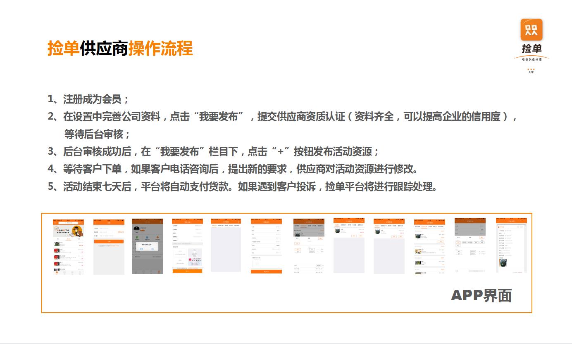The image size is (572, 344).
Task: Open the order detail thumbnail with round photo
Action: [511, 245]
